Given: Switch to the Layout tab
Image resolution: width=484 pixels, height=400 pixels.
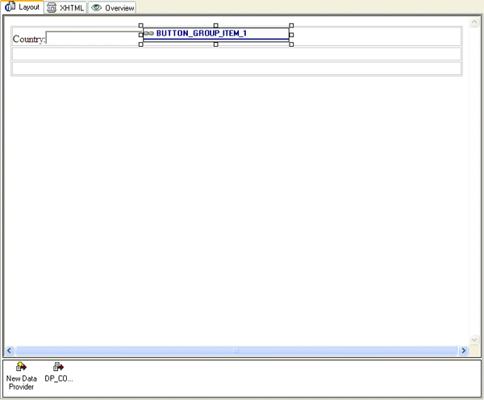Looking at the screenshot, I should tap(23, 7).
